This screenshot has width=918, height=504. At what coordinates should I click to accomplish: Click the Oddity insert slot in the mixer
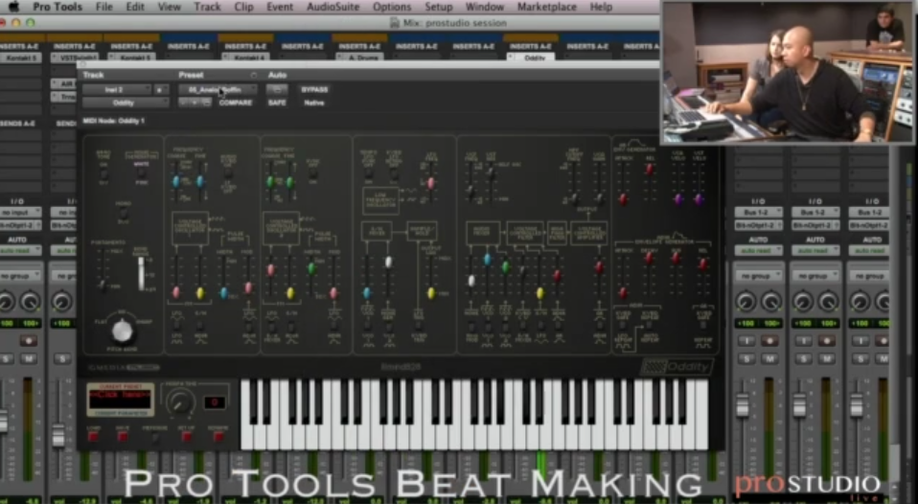click(x=532, y=57)
